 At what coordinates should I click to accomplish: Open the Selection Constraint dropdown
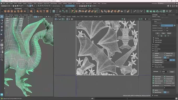point(164,28)
